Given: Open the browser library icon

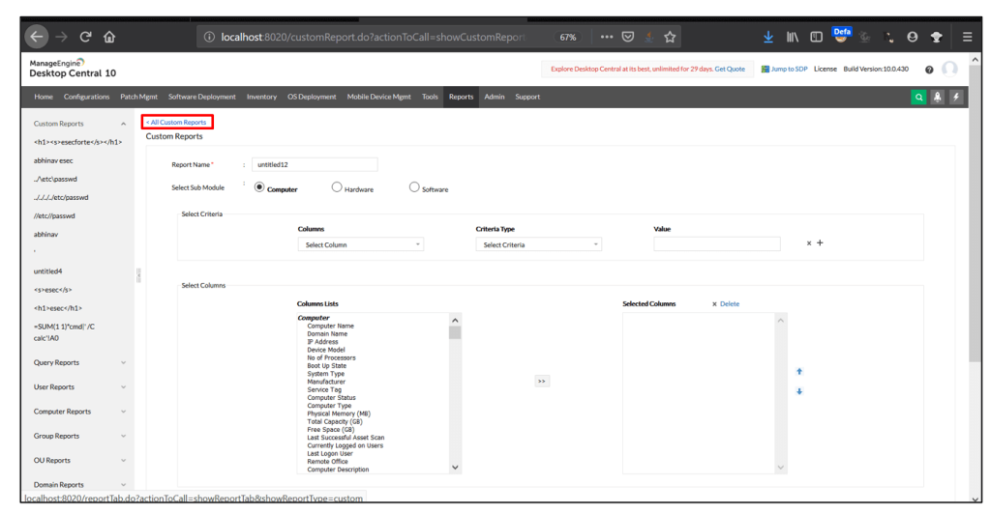Looking at the screenshot, I should (x=792, y=37).
